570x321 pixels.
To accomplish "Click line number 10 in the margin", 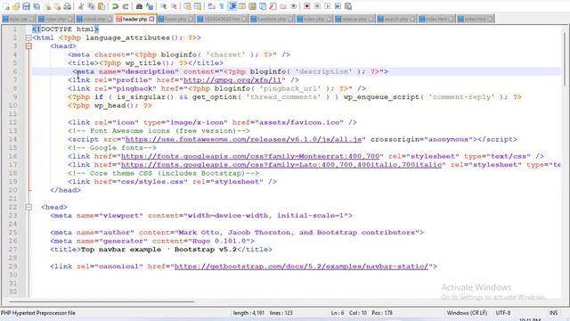I will coord(13,105).
